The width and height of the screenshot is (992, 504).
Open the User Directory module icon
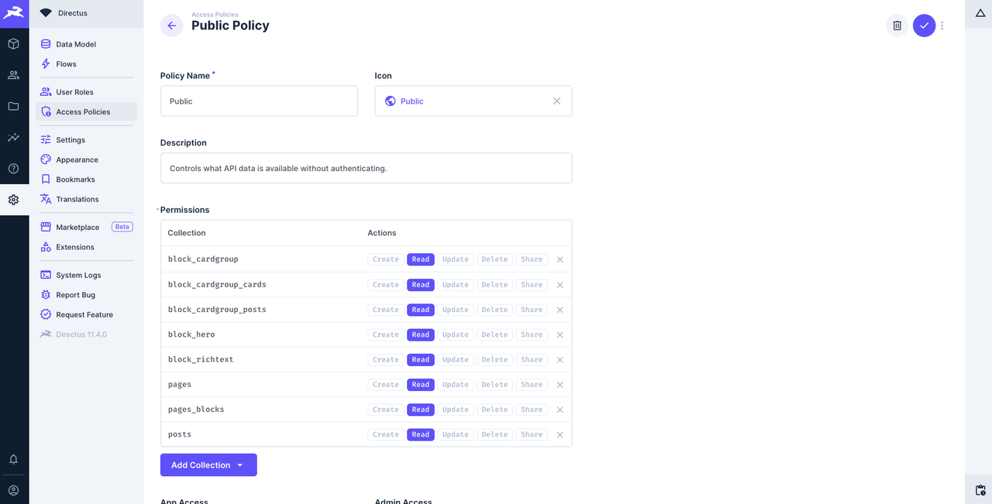(x=13, y=74)
